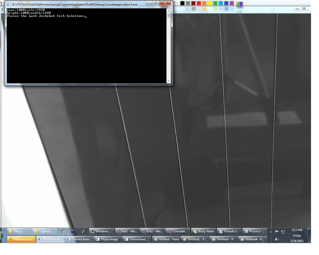This screenshot has width=319, height=255.
Task: Switch to Untitled1 - P... Paint window
Action: [x=195, y=239]
